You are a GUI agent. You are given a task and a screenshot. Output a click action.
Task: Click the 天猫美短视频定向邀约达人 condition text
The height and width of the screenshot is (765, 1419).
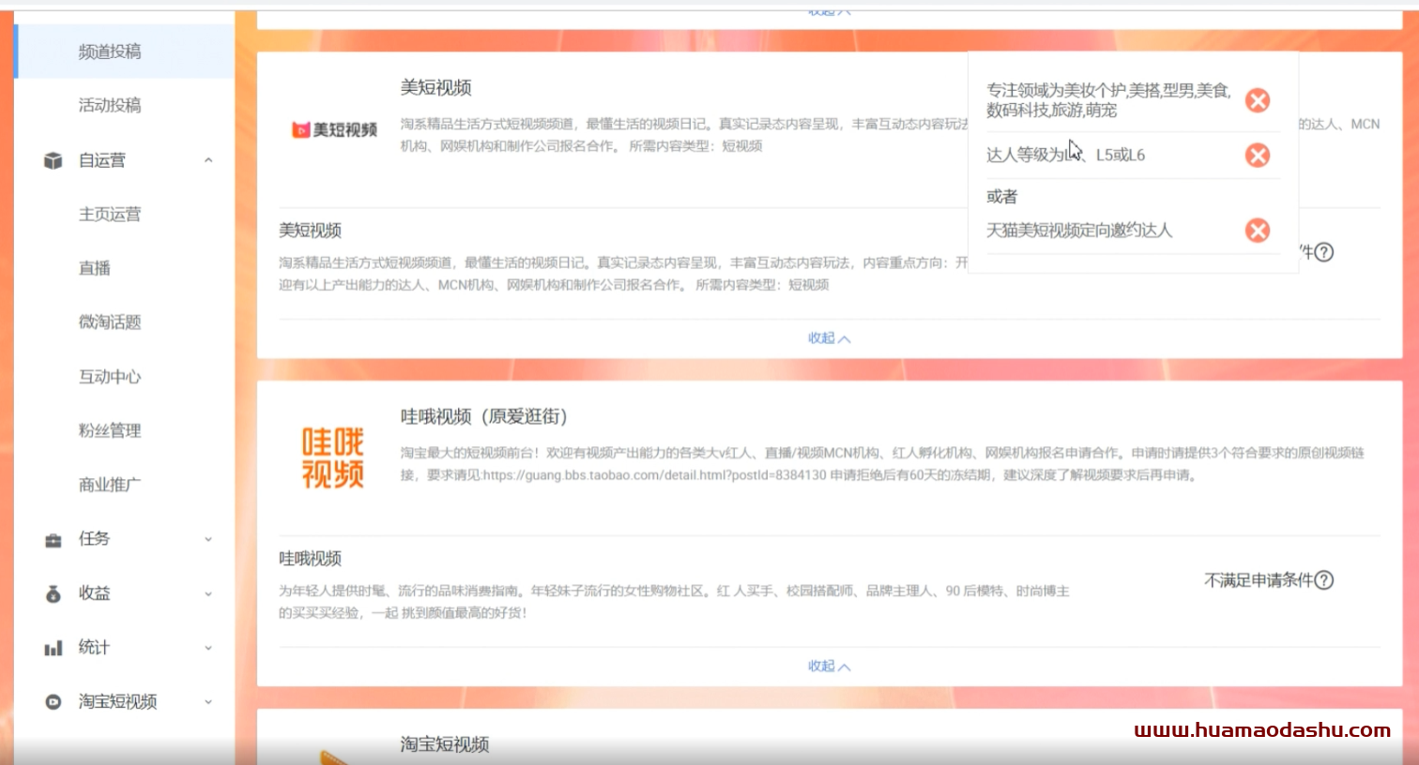(1079, 231)
